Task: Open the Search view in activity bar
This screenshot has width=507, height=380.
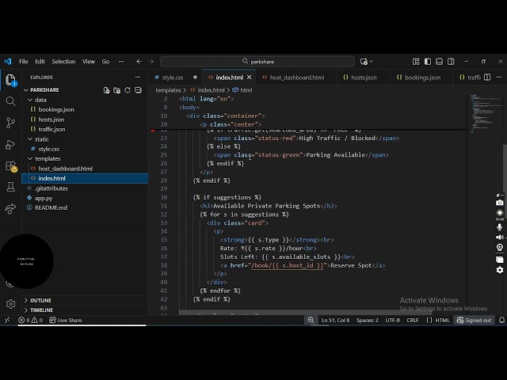Action: click(10, 101)
